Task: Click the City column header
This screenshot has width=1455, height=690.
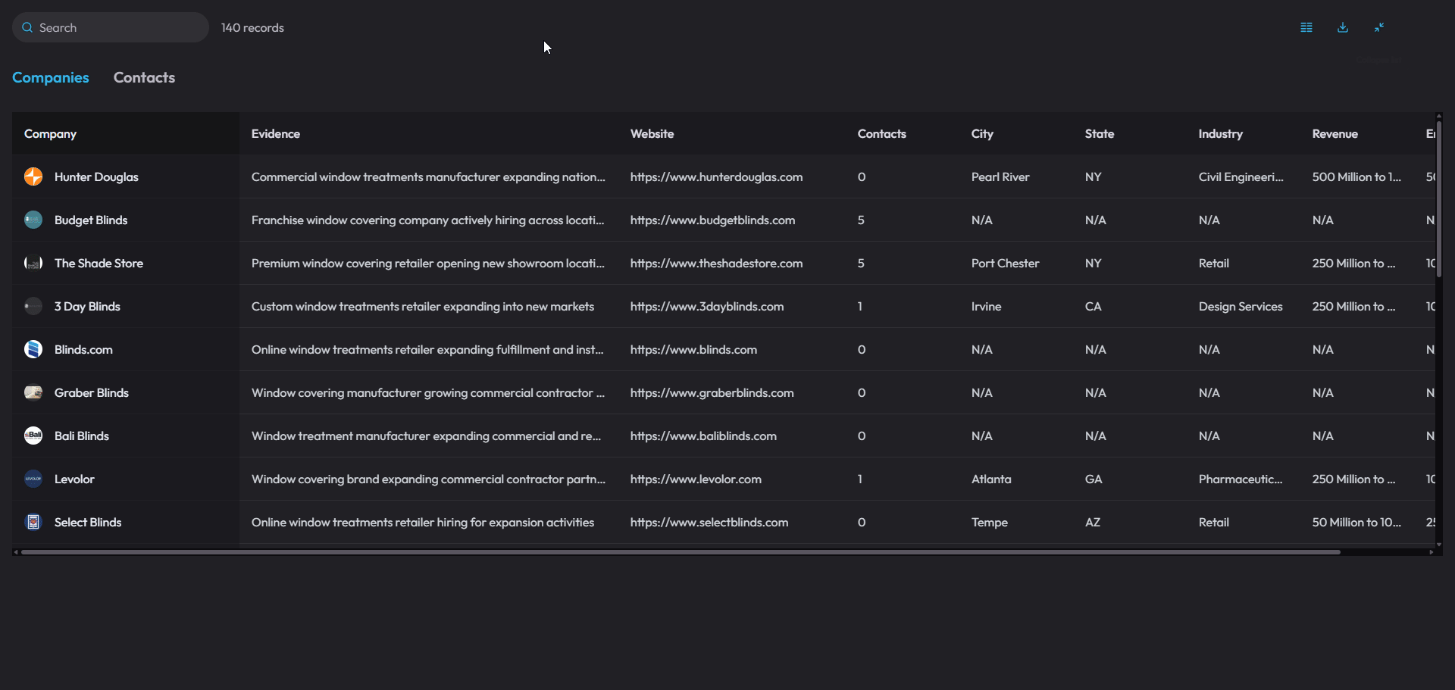Action: 982,133
